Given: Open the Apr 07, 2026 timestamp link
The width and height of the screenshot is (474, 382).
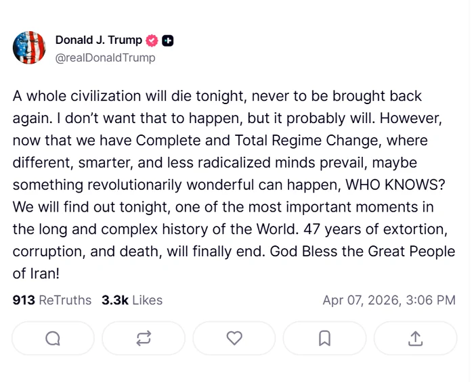Looking at the screenshot, I should tap(389, 300).
